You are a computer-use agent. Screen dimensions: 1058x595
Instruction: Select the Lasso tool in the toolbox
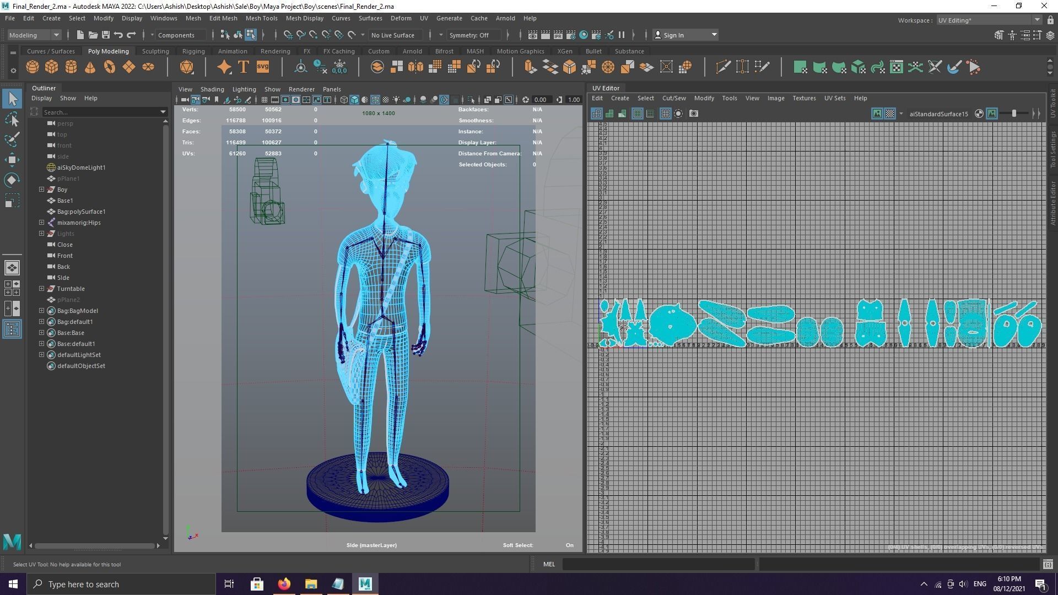(12, 119)
